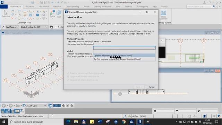Toggle the Comp checkbox in tool settings
This screenshot has width=222, height=125.
[56, 27]
